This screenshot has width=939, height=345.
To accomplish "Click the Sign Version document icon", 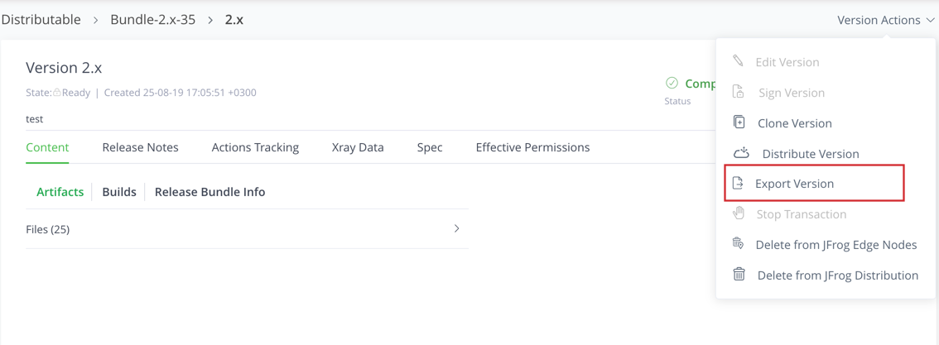I will [x=739, y=92].
